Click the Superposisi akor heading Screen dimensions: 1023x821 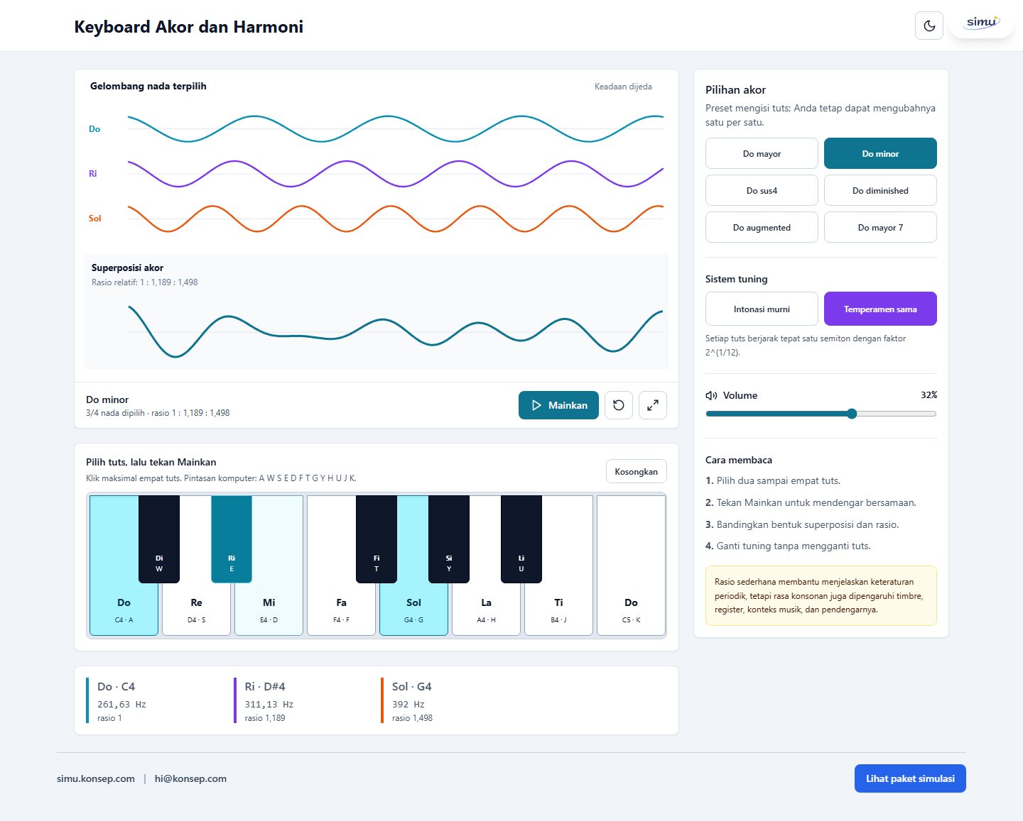pos(128,268)
